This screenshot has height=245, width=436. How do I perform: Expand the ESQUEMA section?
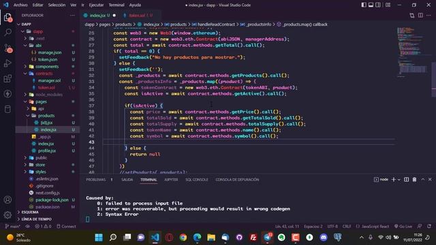30,212
